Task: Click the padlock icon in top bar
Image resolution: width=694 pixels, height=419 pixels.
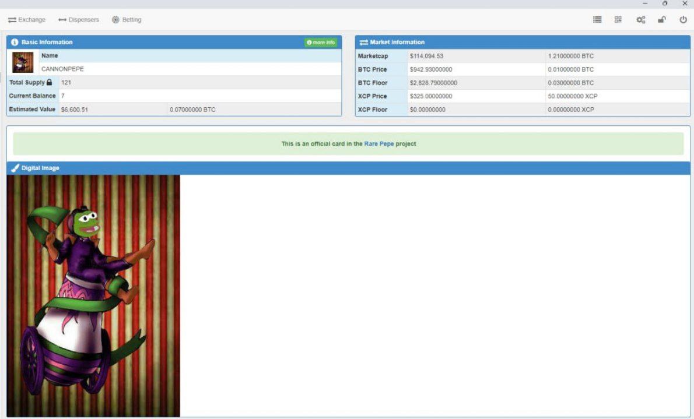Action: click(662, 19)
